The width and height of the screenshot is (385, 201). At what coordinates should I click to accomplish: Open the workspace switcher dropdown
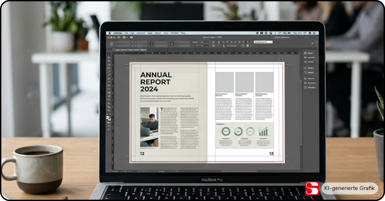coord(283,37)
